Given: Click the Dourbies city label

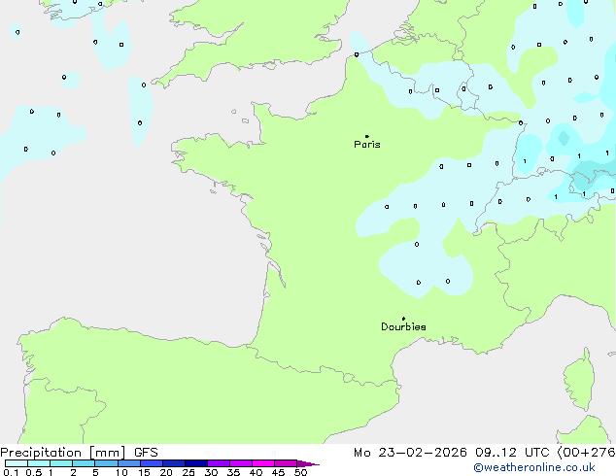Looking at the screenshot, I should (403, 326).
